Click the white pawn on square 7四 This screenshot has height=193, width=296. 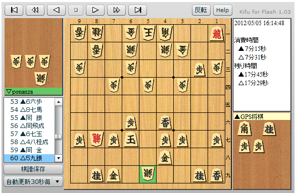(x=114, y=85)
